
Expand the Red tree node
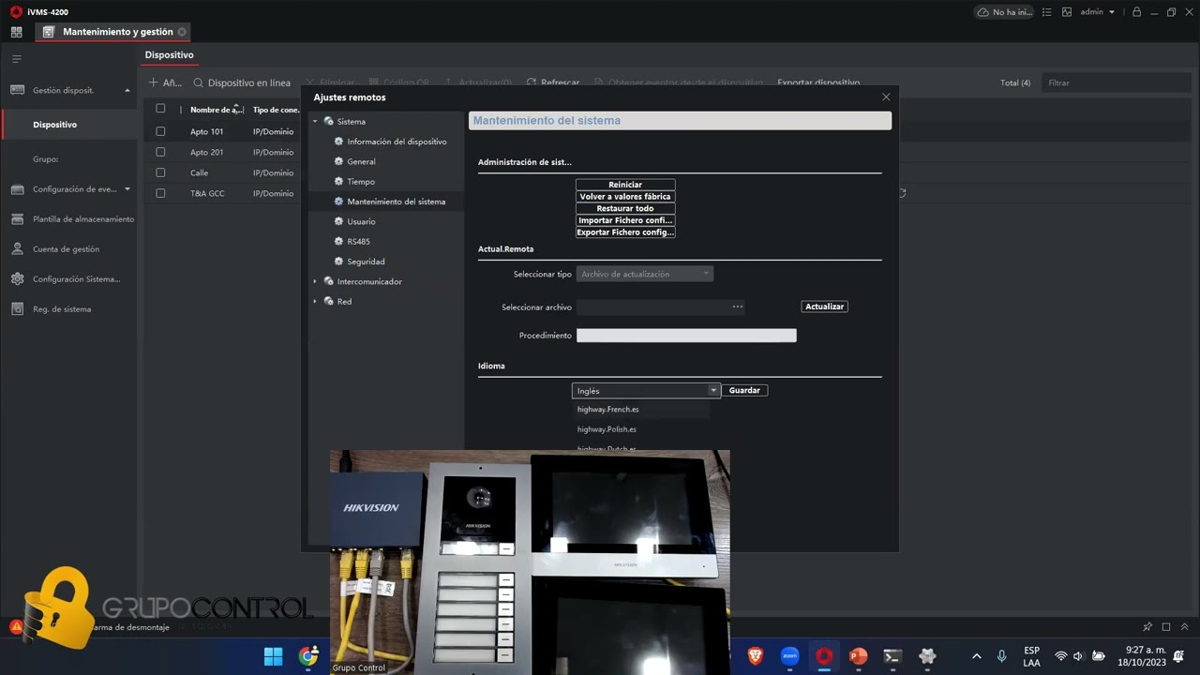315,302
